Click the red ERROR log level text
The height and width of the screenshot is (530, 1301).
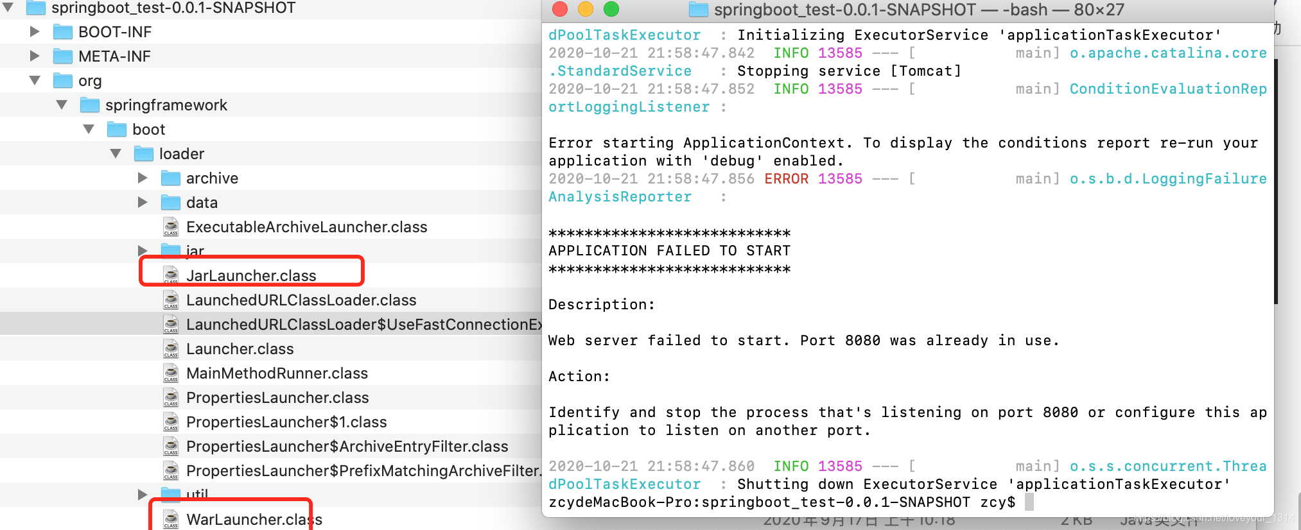click(x=786, y=178)
